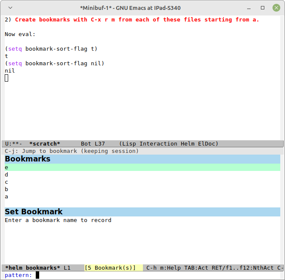Viewport: 285px width, 280px height.
Task: Click the 'nil' result line in scratch
Action: 10,70
